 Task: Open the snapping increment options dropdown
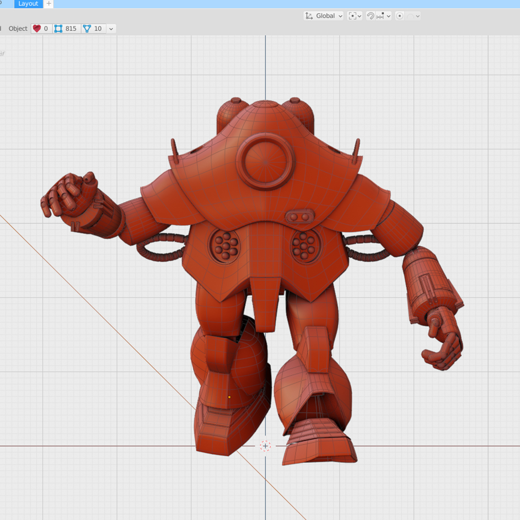coord(384,16)
